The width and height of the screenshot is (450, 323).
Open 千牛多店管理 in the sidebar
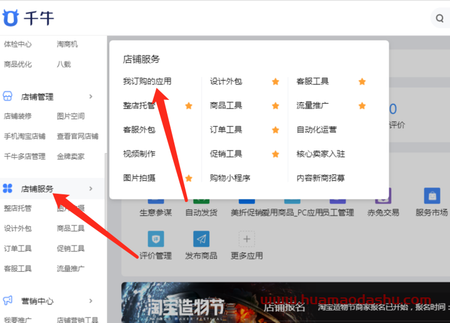pos(24,156)
